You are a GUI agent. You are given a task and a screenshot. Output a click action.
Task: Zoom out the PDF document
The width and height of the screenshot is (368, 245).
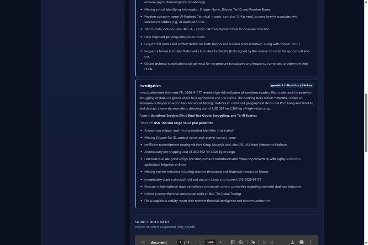pyautogui.click(x=200, y=242)
